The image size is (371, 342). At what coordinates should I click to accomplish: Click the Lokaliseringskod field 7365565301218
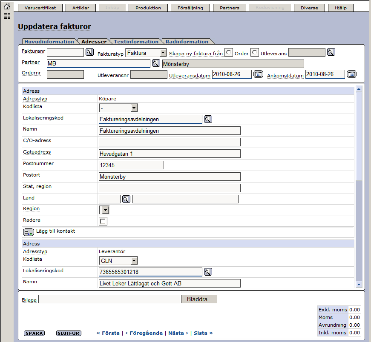150,272
